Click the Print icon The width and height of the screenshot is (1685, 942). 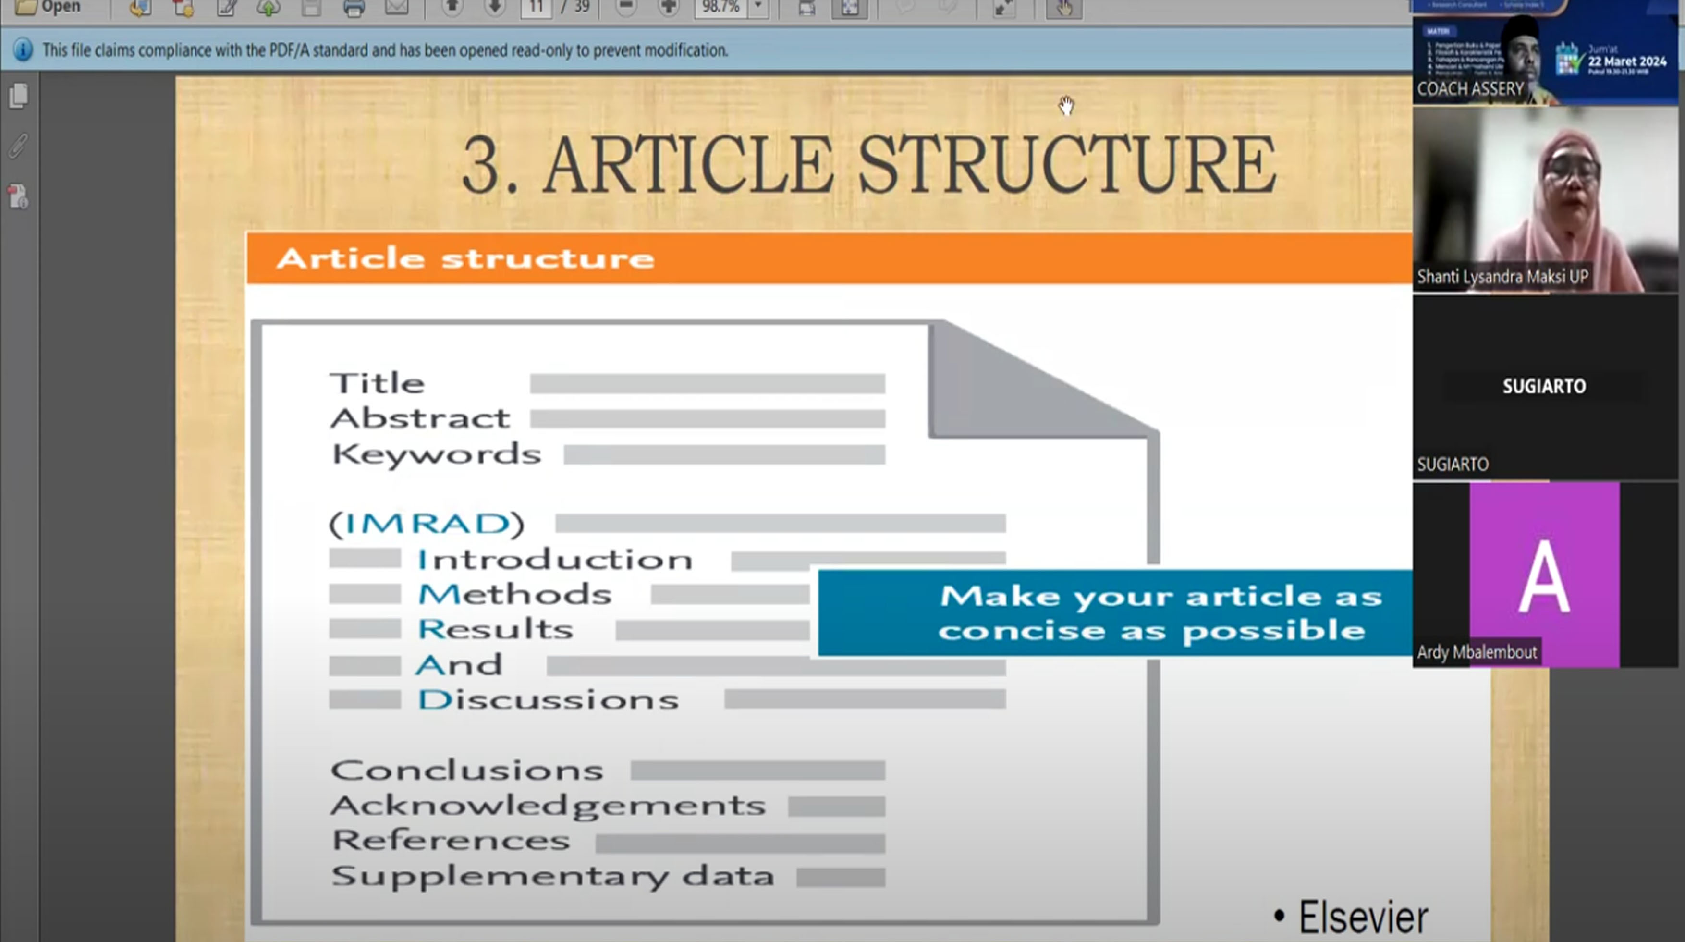(353, 9)
